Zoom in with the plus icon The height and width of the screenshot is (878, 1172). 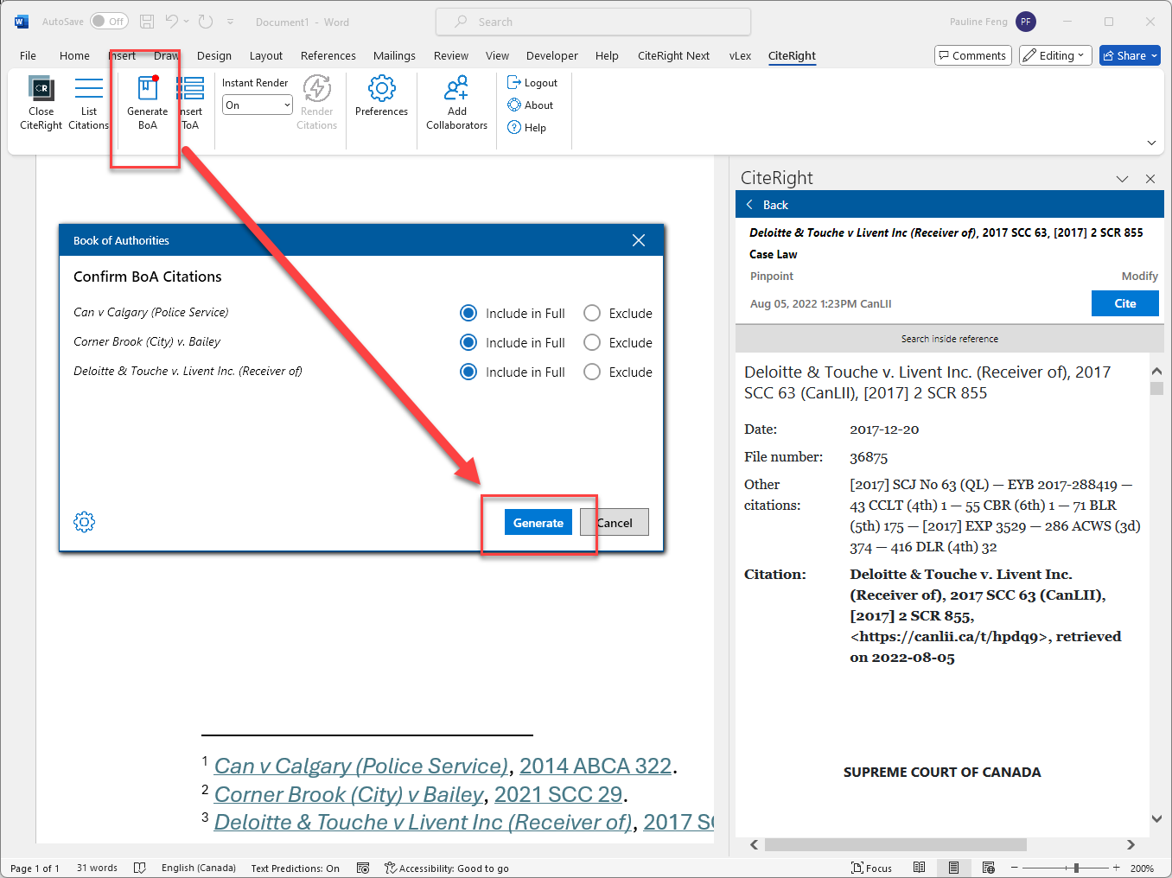(x=1116, y=868)
